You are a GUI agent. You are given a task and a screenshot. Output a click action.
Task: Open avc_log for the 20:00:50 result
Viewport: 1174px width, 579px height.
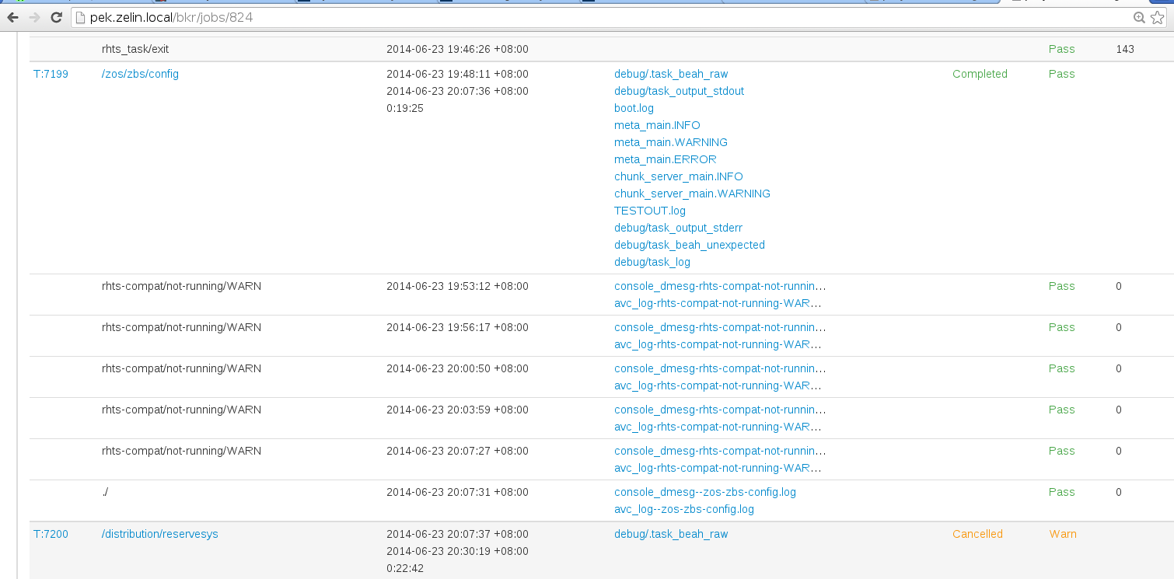point(718,385)
